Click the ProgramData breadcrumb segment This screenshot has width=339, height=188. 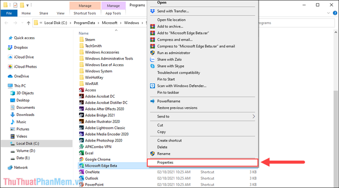[84, 23]
